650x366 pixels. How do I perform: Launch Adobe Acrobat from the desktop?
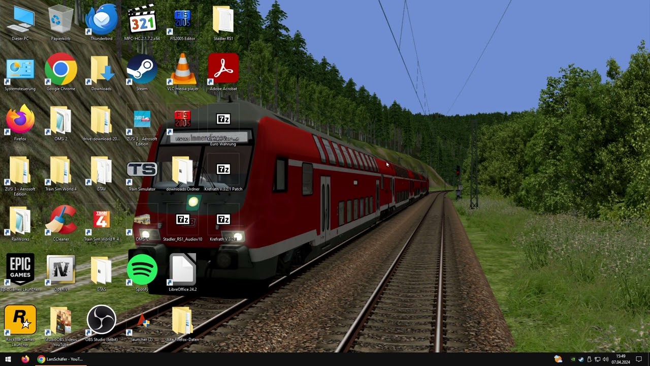223,73
